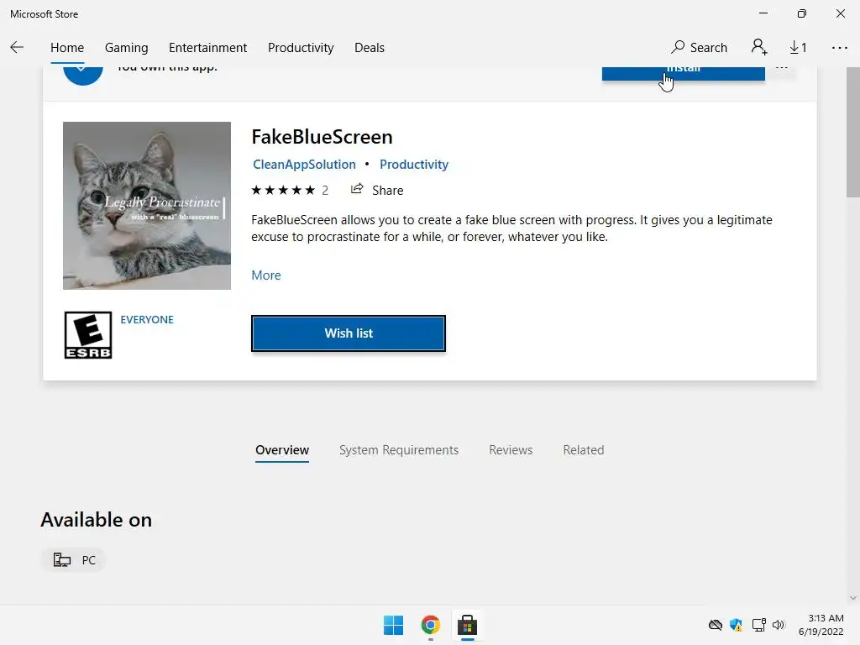Open Windows Start menu
Screen dimensions: 860x645
coord(393,625)
